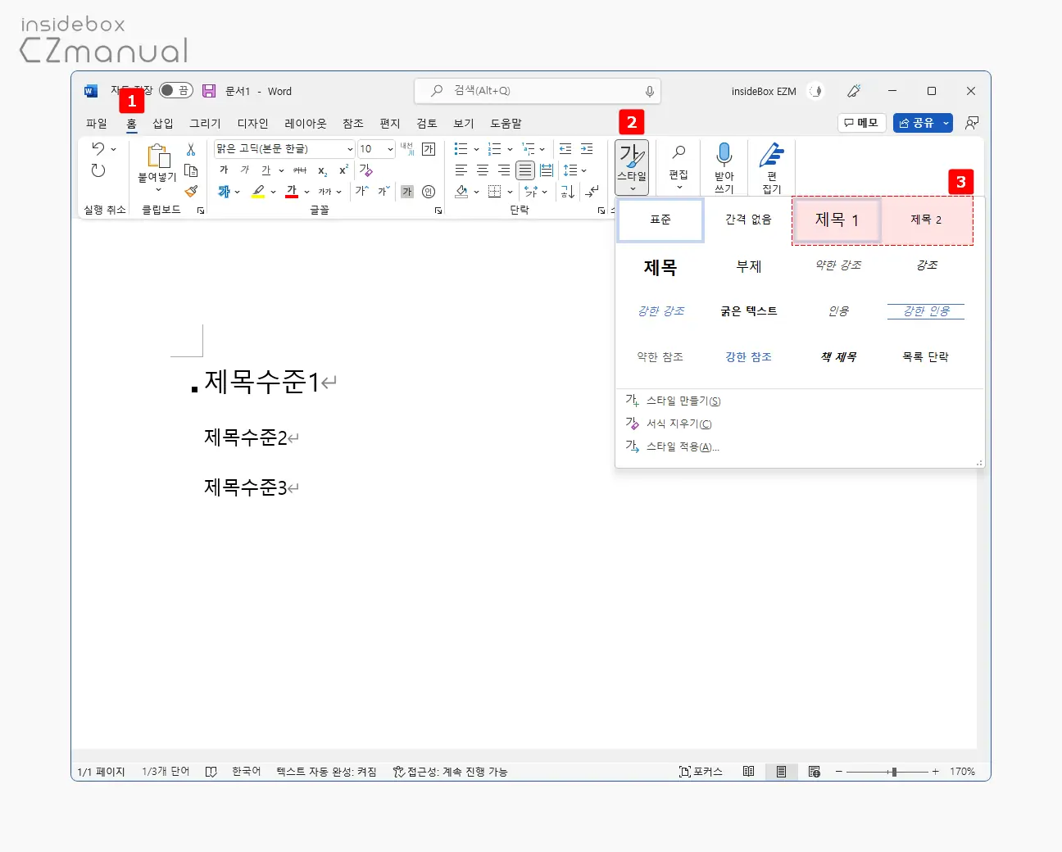
Task: Open the 파일 tab
Action: [x=97, y=123]
